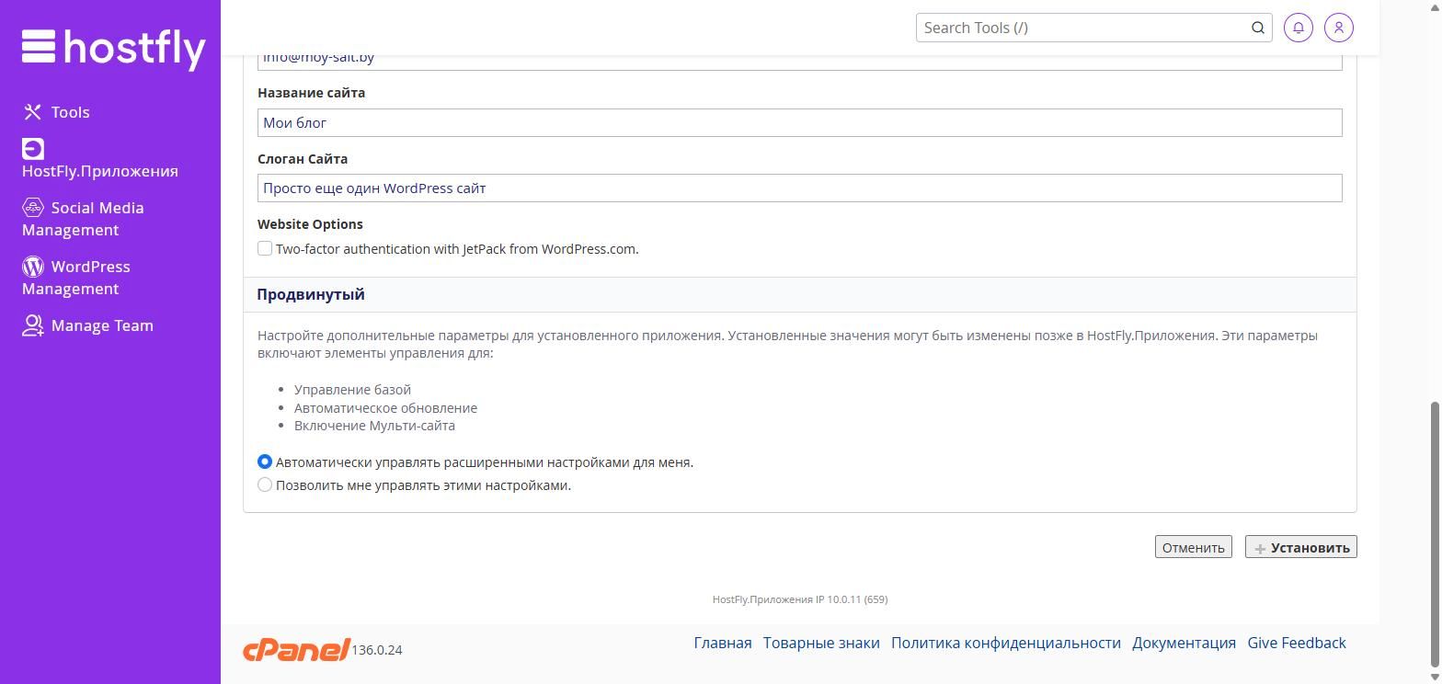Open the Документация footer link
The height and width of the screenshot is (684, 1442).
[1184, 643]
